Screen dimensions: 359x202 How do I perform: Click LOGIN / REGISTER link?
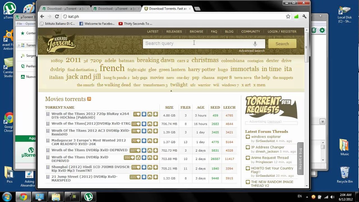point(282,31)
